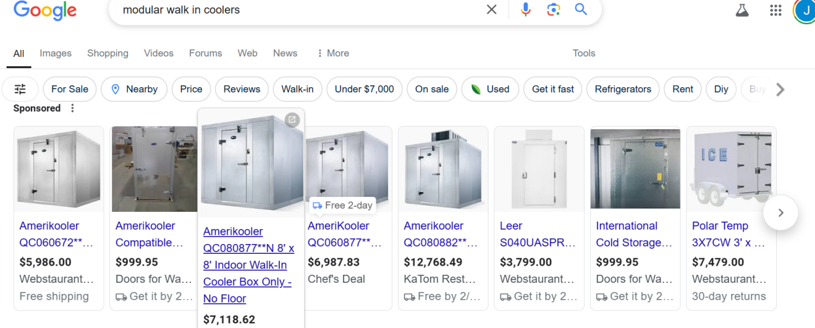Toggle the Used filter chip
815x328 pixels.
pos(490,89)
